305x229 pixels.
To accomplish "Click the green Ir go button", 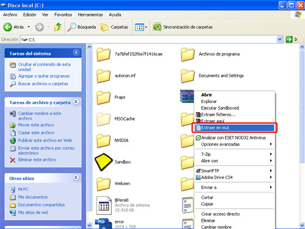I will point(289,40).
